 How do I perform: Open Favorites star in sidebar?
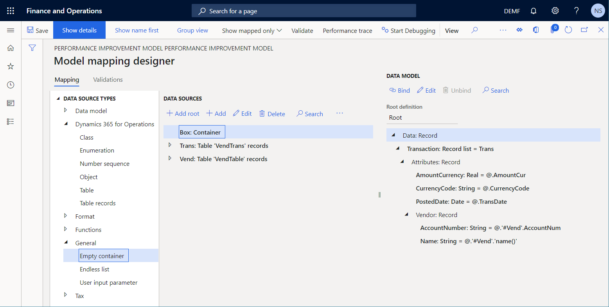11,66
